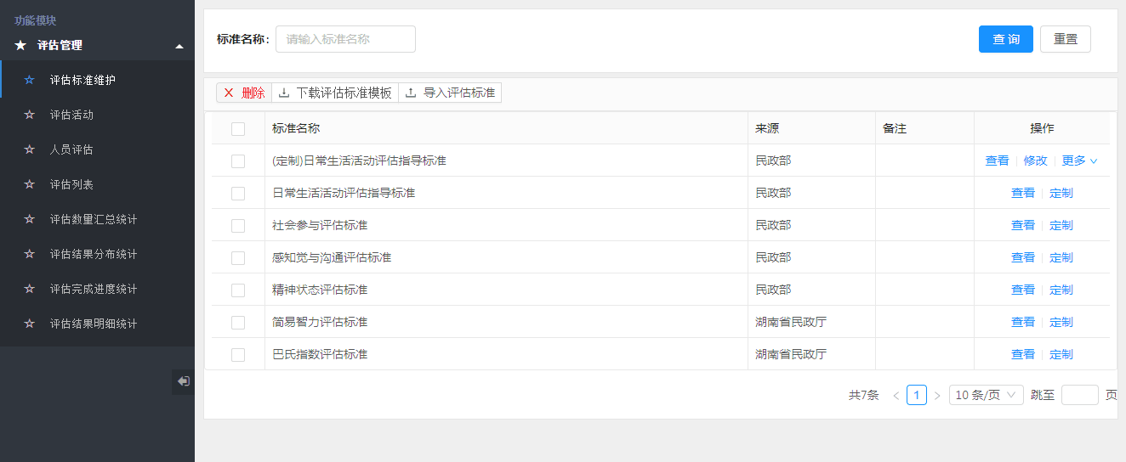Go to previous page arrow

(896, 395)
